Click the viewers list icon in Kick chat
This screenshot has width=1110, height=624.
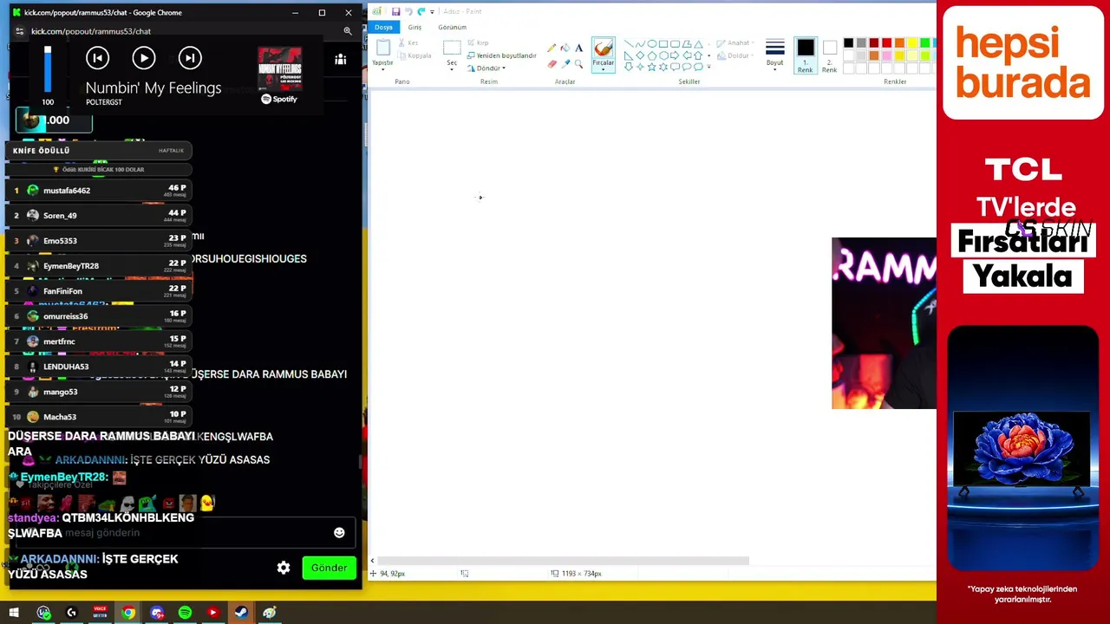click(341, 59)
